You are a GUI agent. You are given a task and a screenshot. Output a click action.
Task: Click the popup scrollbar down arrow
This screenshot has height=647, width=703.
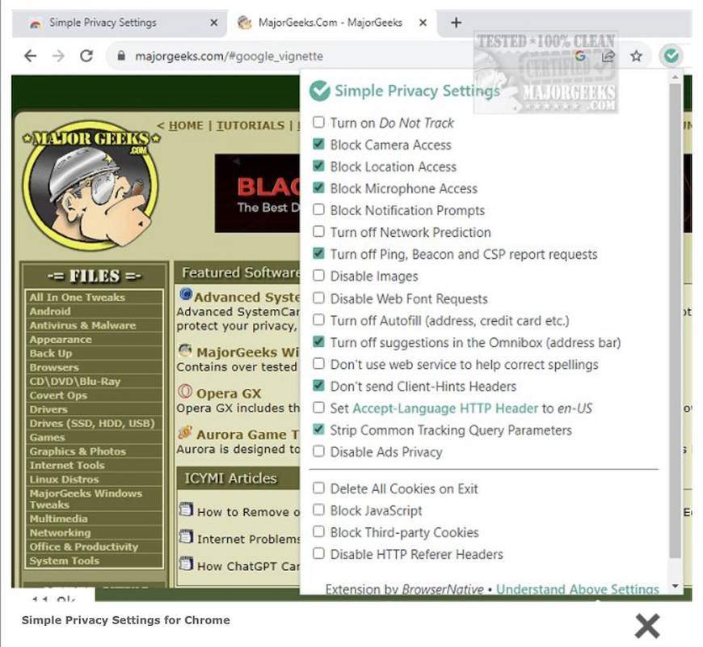pyautogui.click(x=675, y=586)
